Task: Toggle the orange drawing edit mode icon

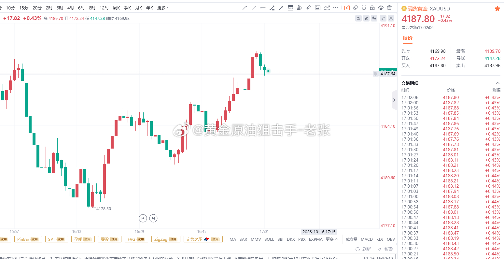Action: [x=347, y=8]
